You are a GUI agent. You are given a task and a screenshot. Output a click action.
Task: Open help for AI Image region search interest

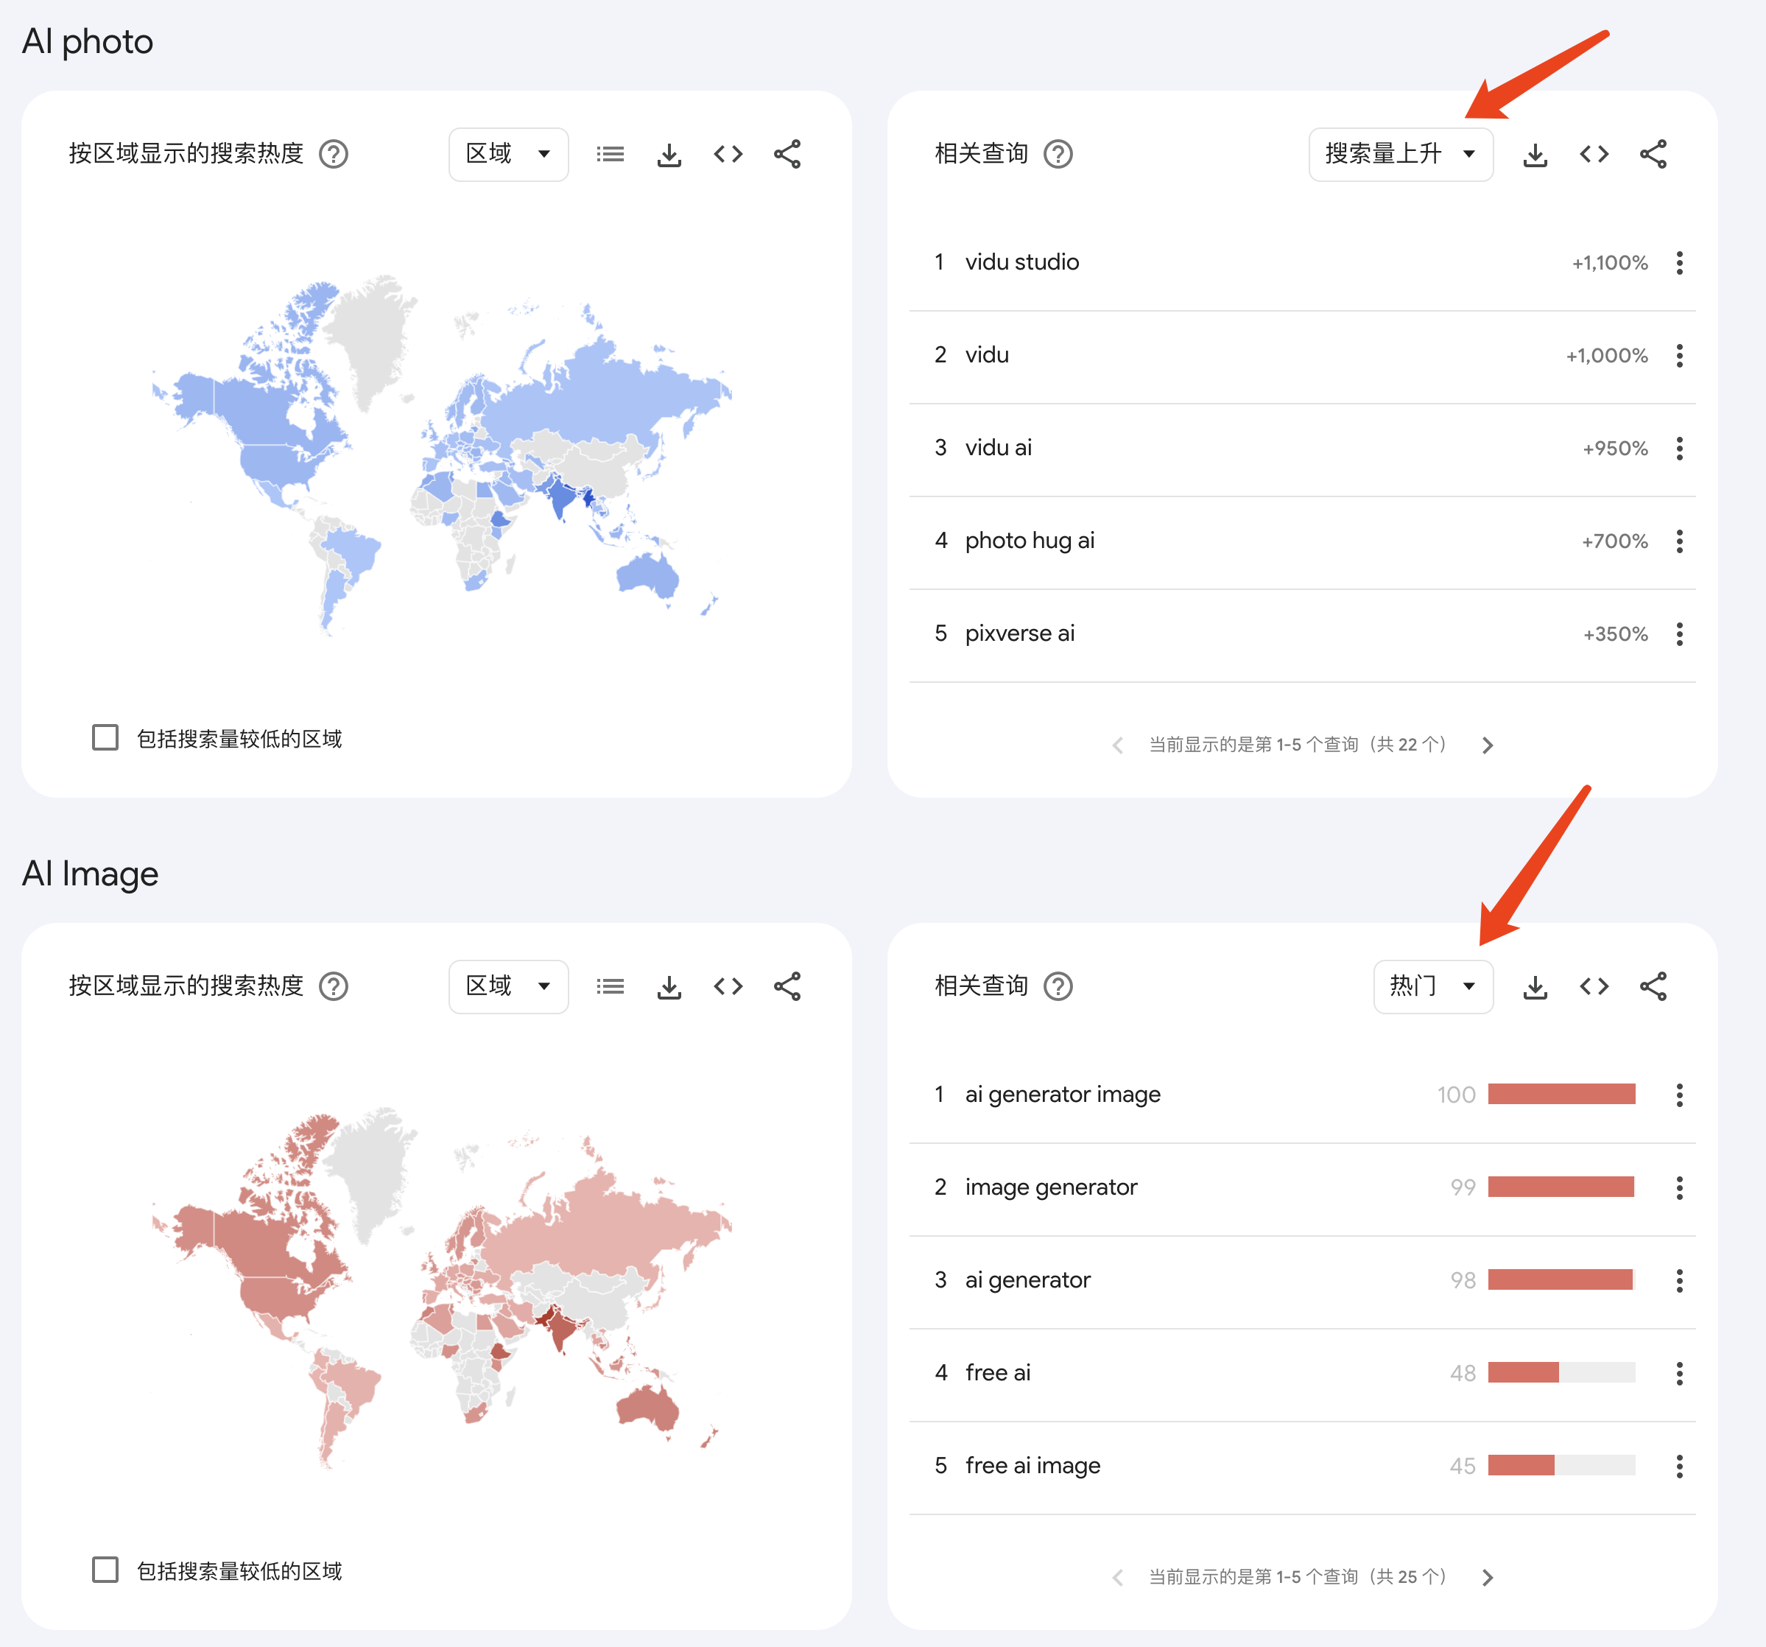[333, 986]
